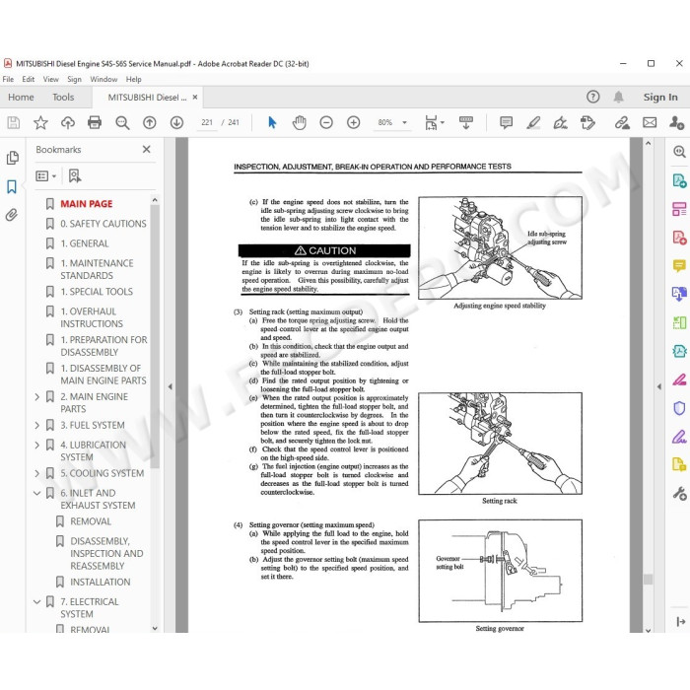Close the Bookmarks panel
Screen dimensions: 690x690
point(147,150)
